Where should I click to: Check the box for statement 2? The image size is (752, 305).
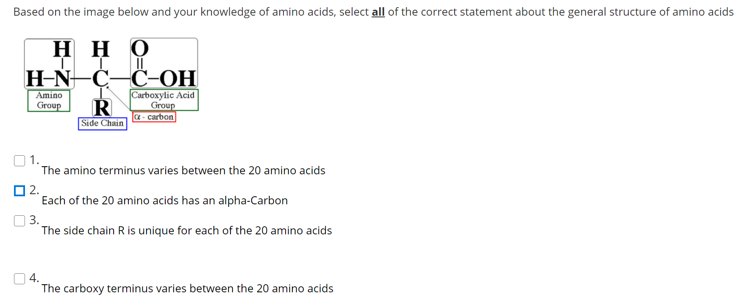(19, 191)
